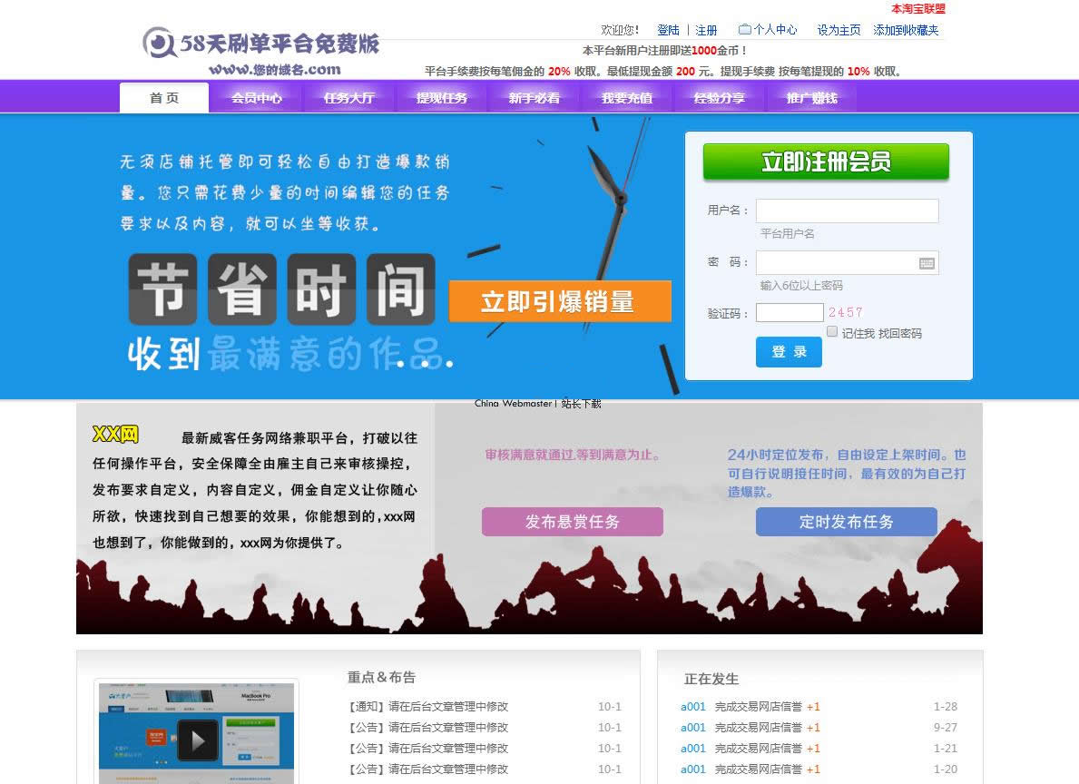1079x784 pixels.
Task: Click the site logo magnifier icon
Action: (x=159, y=43)
